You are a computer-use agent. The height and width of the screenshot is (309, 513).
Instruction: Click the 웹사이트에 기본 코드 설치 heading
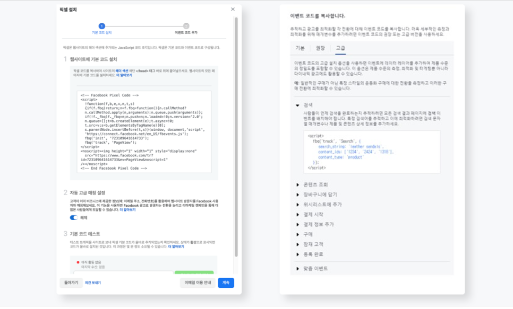point(93,59)
